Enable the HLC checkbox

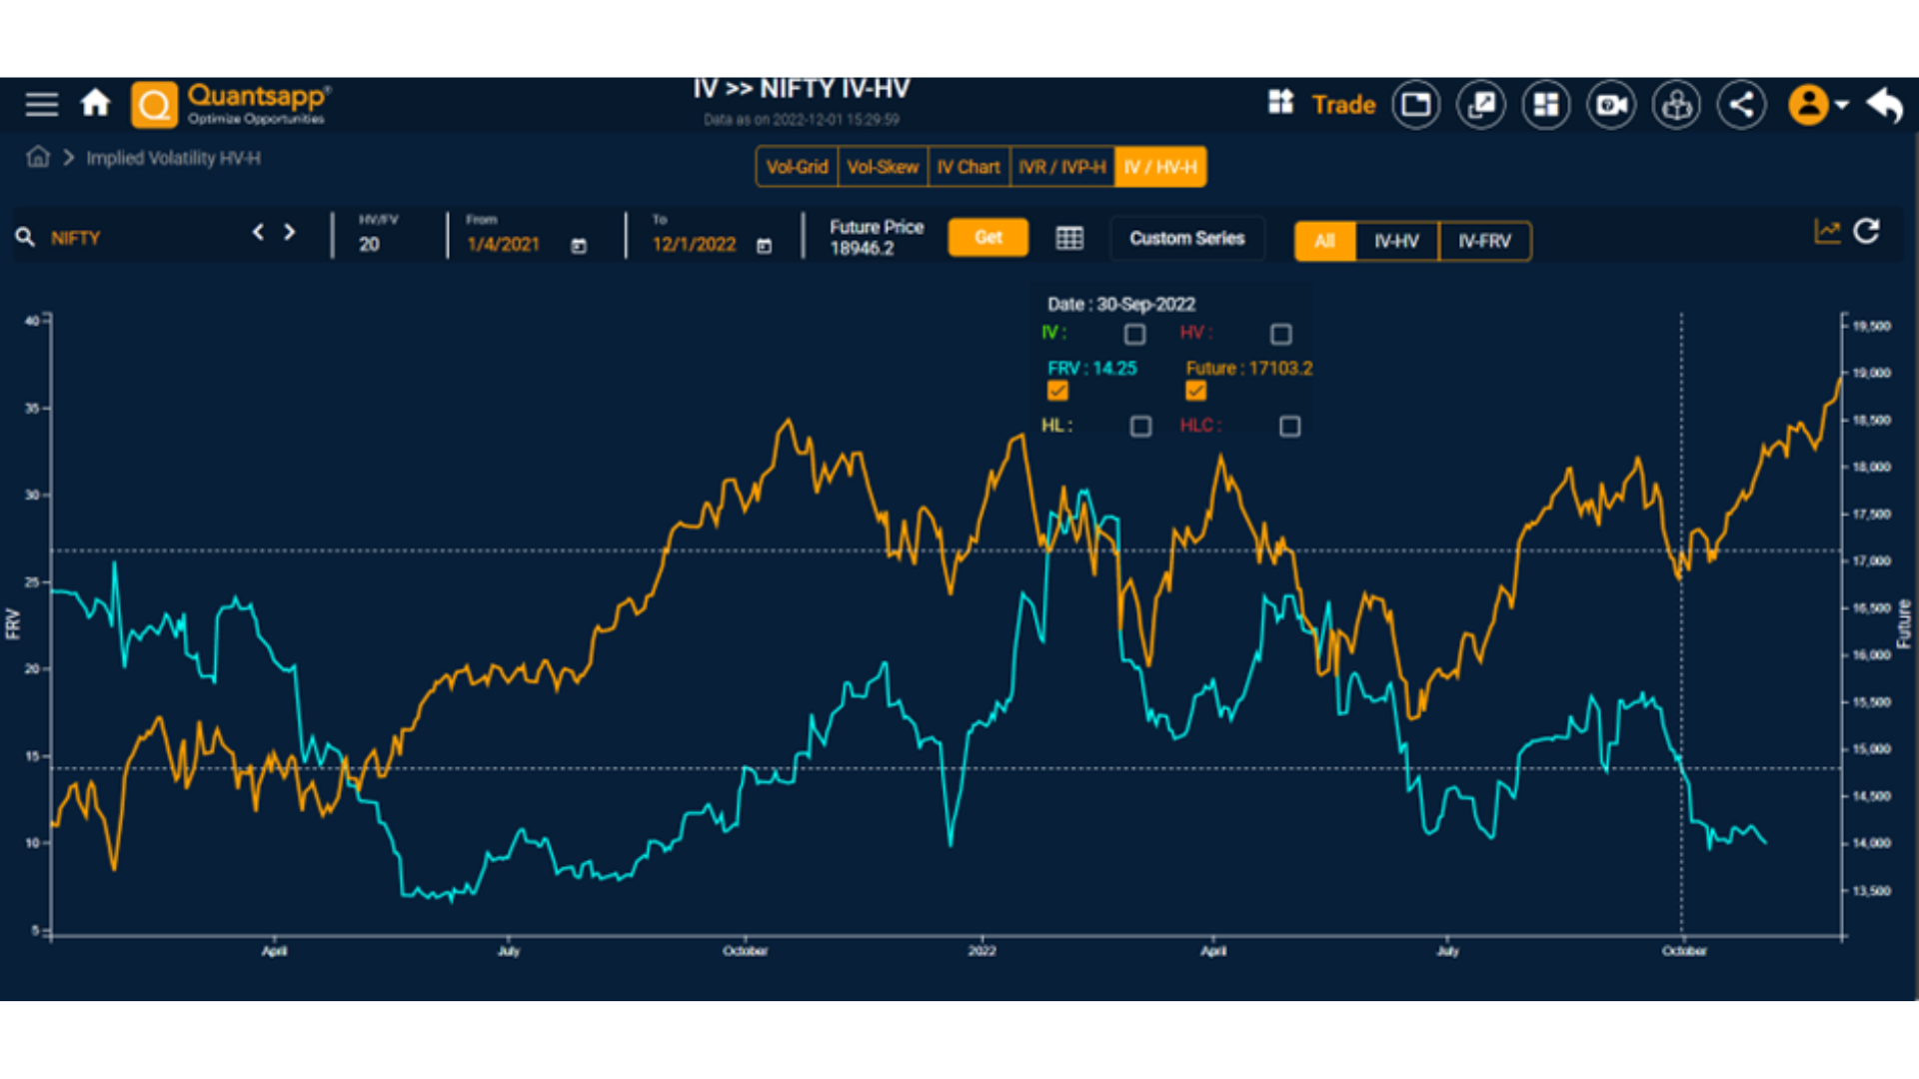[x=1289, y=427]
